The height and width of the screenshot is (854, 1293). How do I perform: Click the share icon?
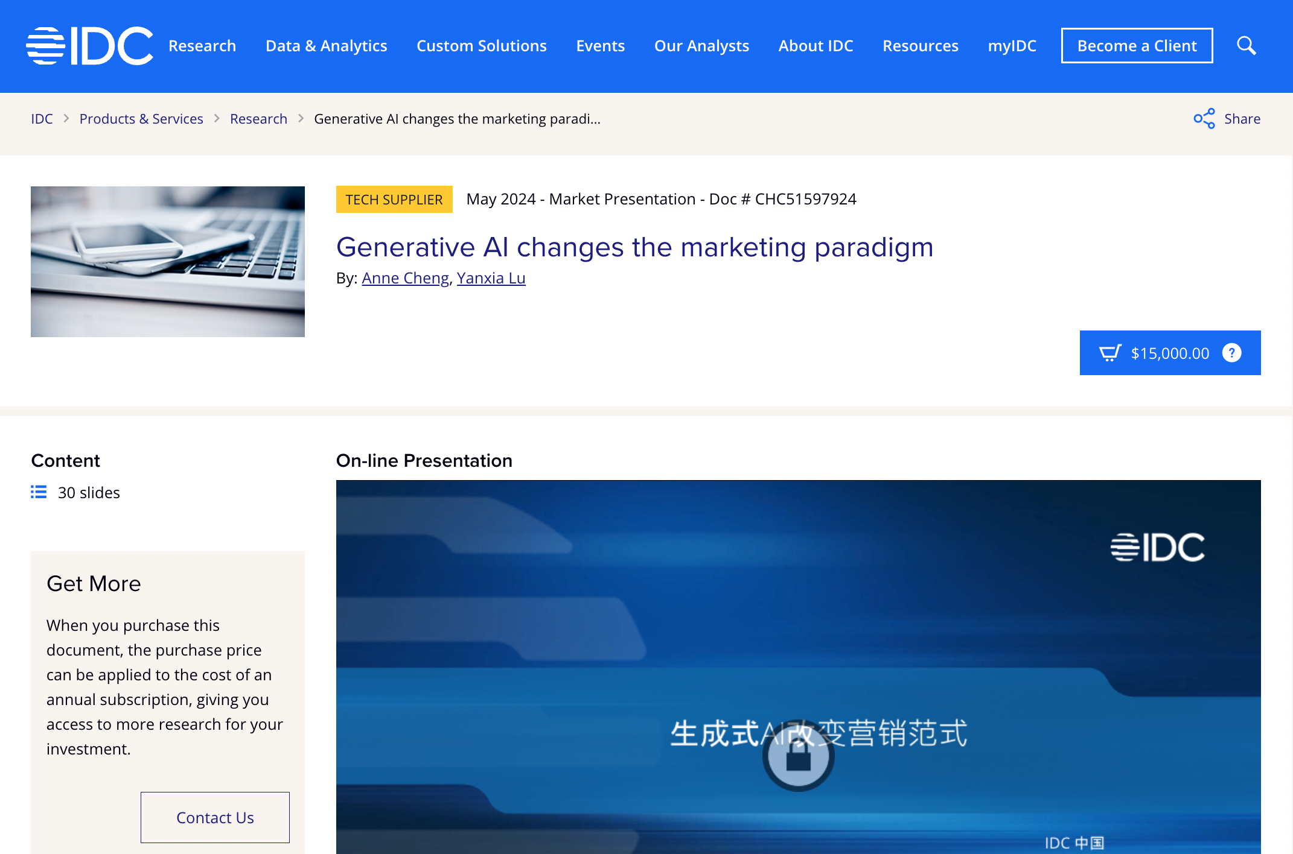1204,119
